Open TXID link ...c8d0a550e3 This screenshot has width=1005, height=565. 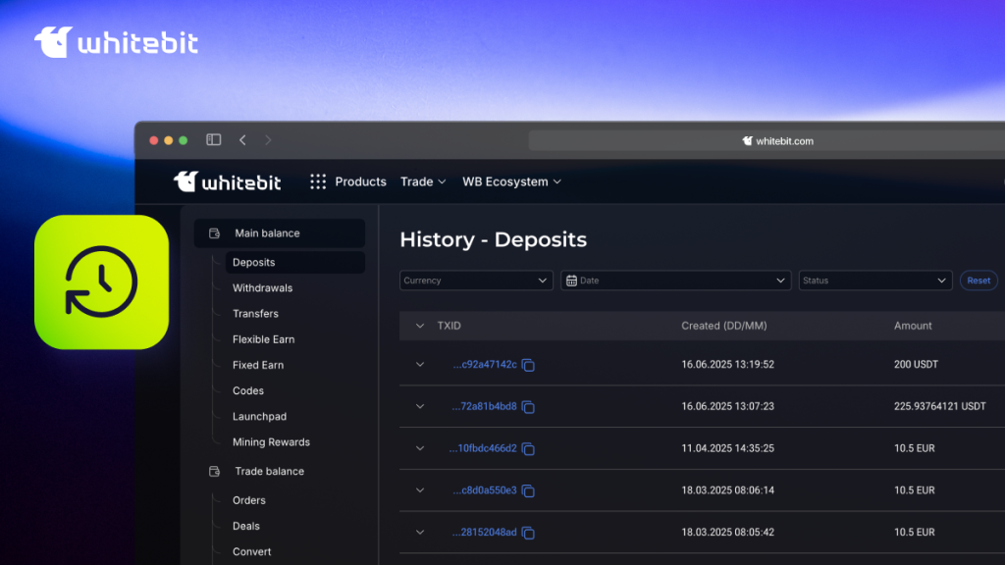485,490
